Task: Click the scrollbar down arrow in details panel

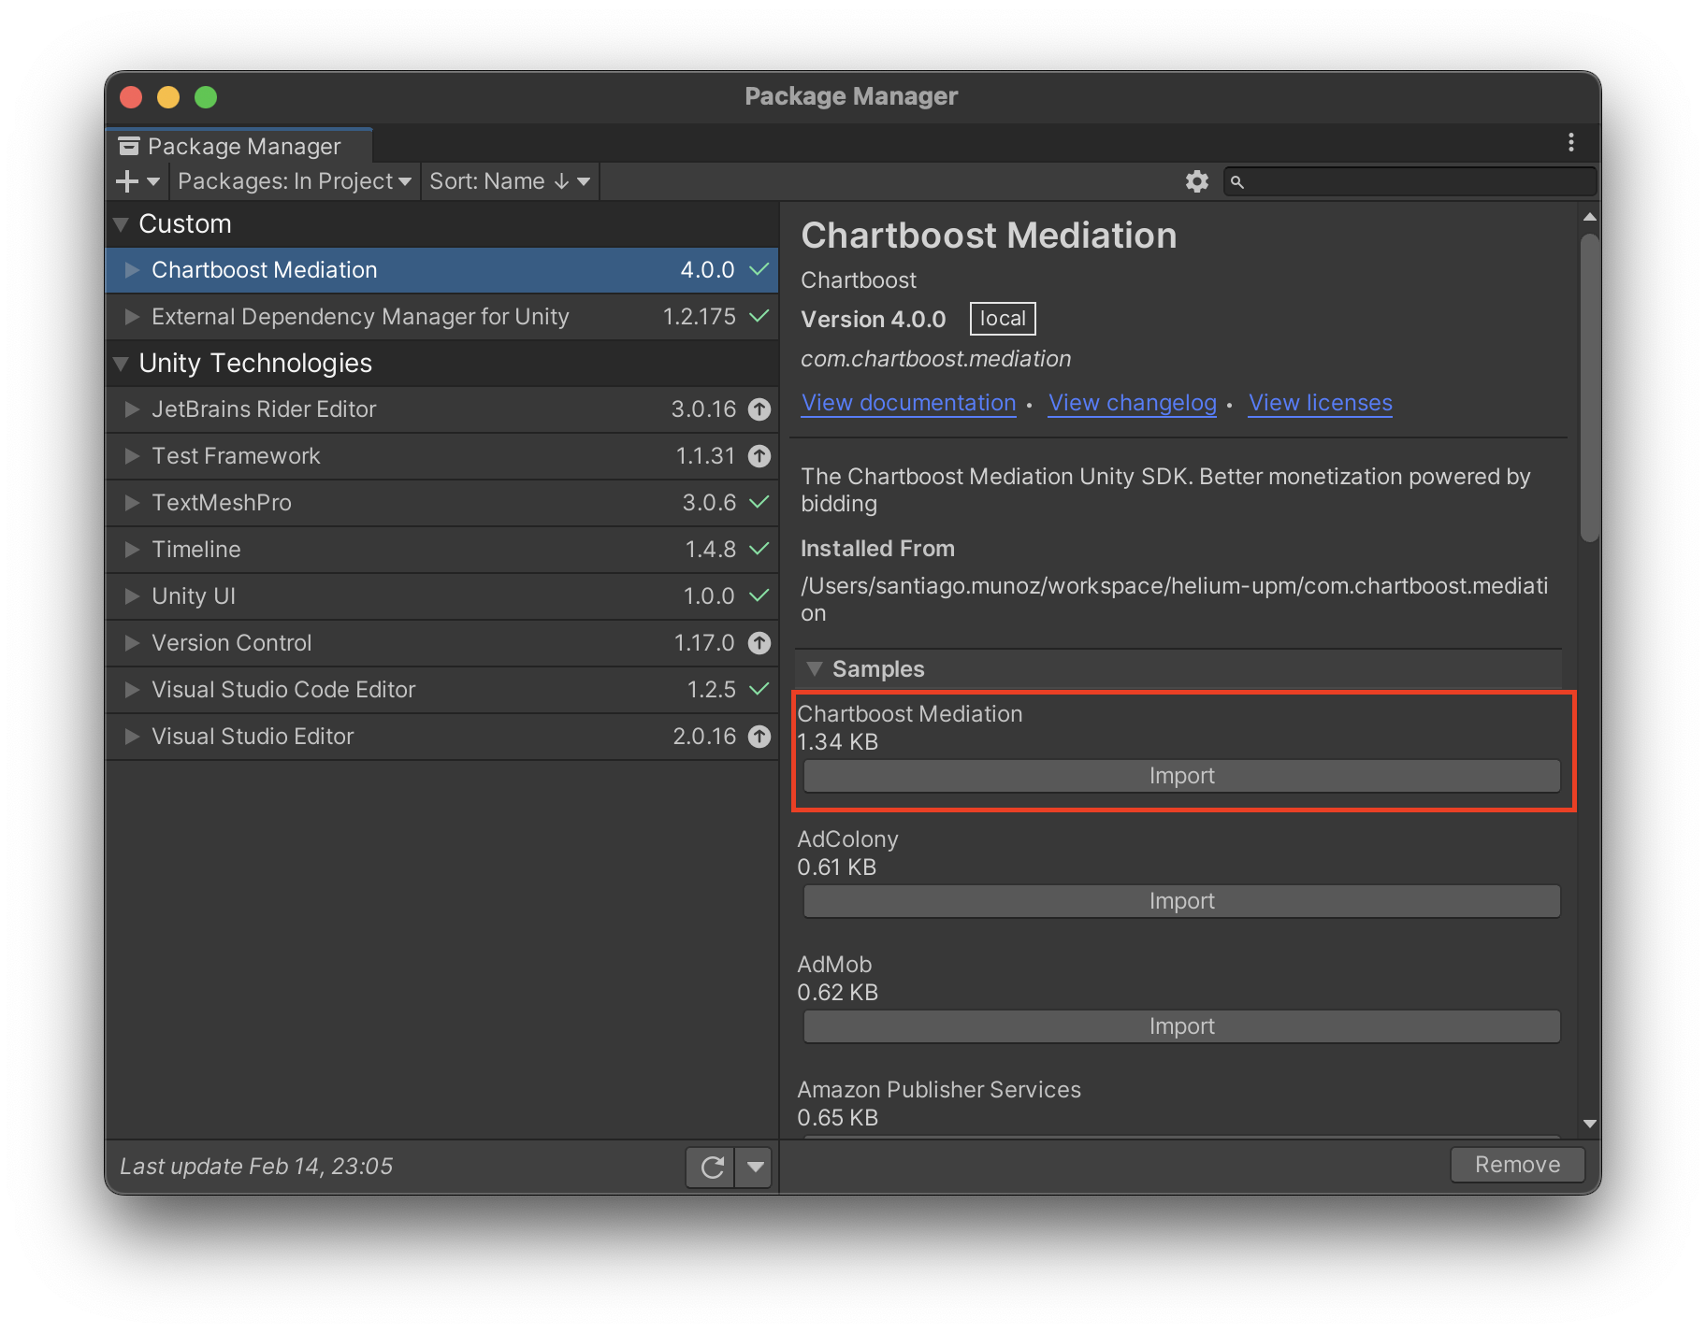Action: click(1589, 1124)
